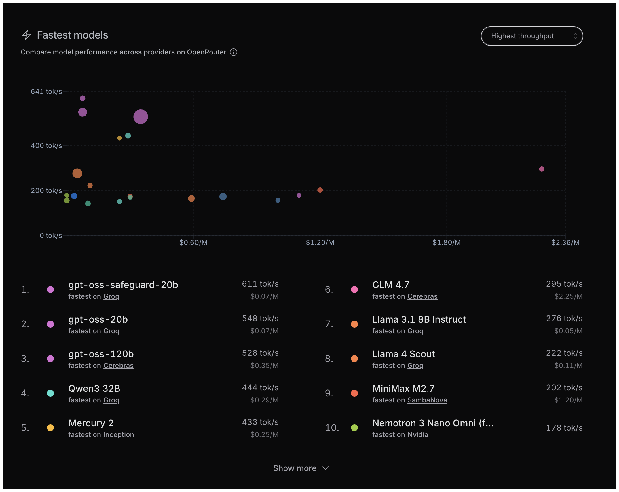The image size is (619, 492).
Task: Select the large orange bubble near 276 tok/s
Action: 77,173
